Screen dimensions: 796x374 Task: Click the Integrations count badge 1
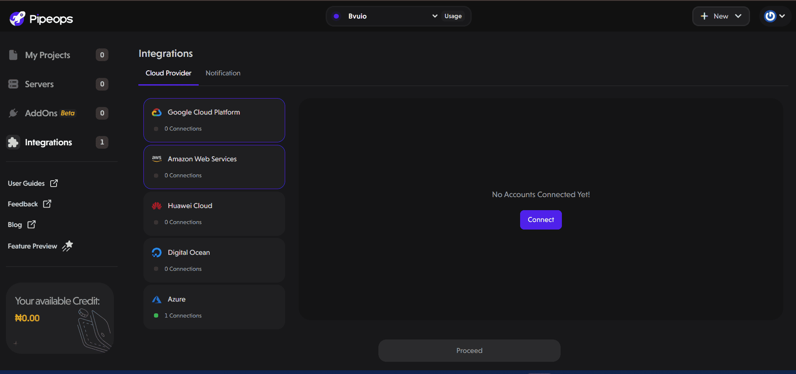pos(102,142)
